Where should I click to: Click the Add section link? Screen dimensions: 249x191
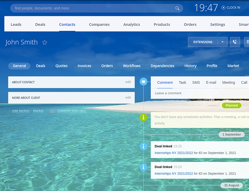21,111
